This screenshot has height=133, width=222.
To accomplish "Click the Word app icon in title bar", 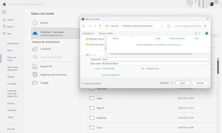I will pyautogui.click(x=4, y=4).
